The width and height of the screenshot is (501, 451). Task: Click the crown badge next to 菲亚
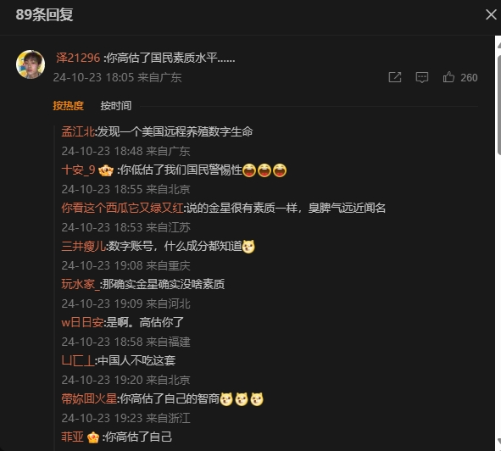93,437
